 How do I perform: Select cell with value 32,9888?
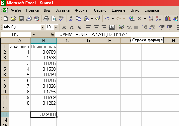44,114
